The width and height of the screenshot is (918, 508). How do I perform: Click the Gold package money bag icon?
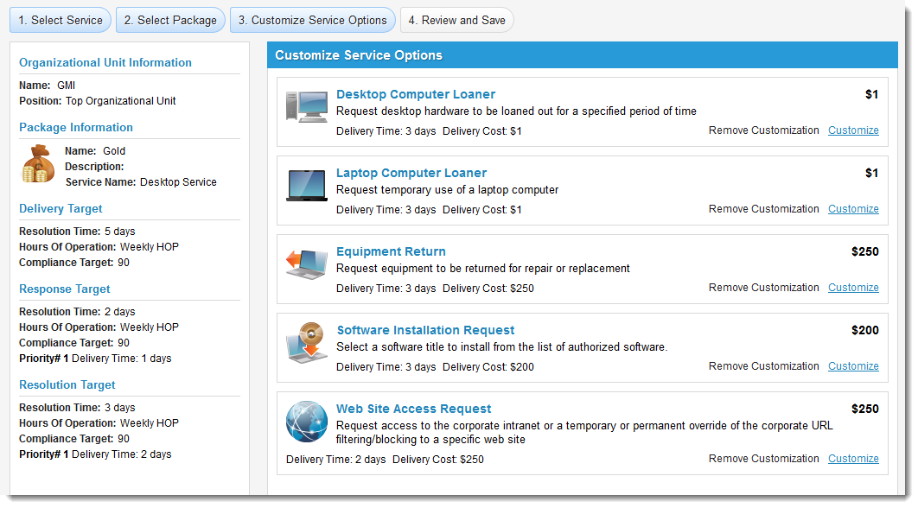click(38, 164)
